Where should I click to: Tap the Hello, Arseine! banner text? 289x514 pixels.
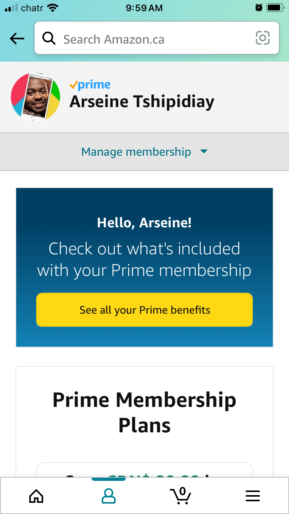click(x=144, y=223)
